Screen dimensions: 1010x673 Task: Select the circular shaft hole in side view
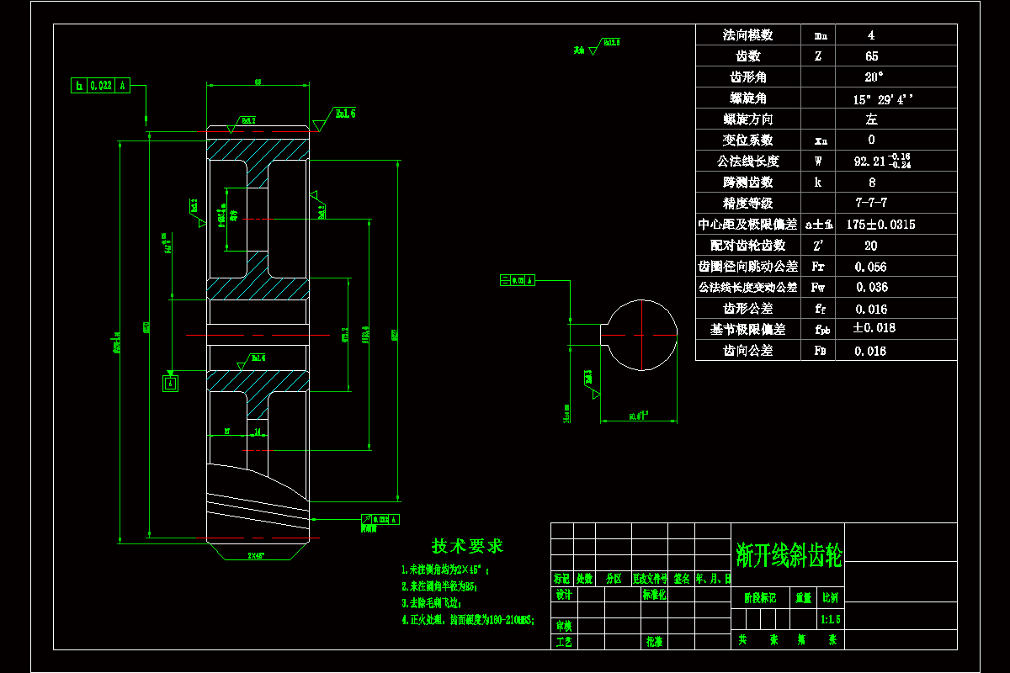click(x=641, y=334)
